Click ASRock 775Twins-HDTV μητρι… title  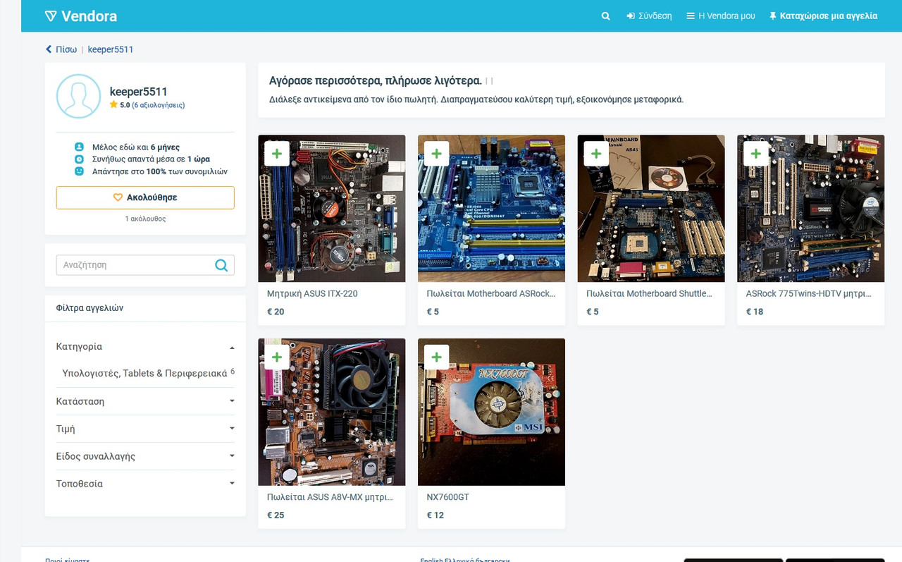click(809, 293)
